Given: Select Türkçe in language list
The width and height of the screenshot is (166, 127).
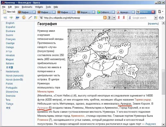Looking at the screenshot, I should point(9,104).
